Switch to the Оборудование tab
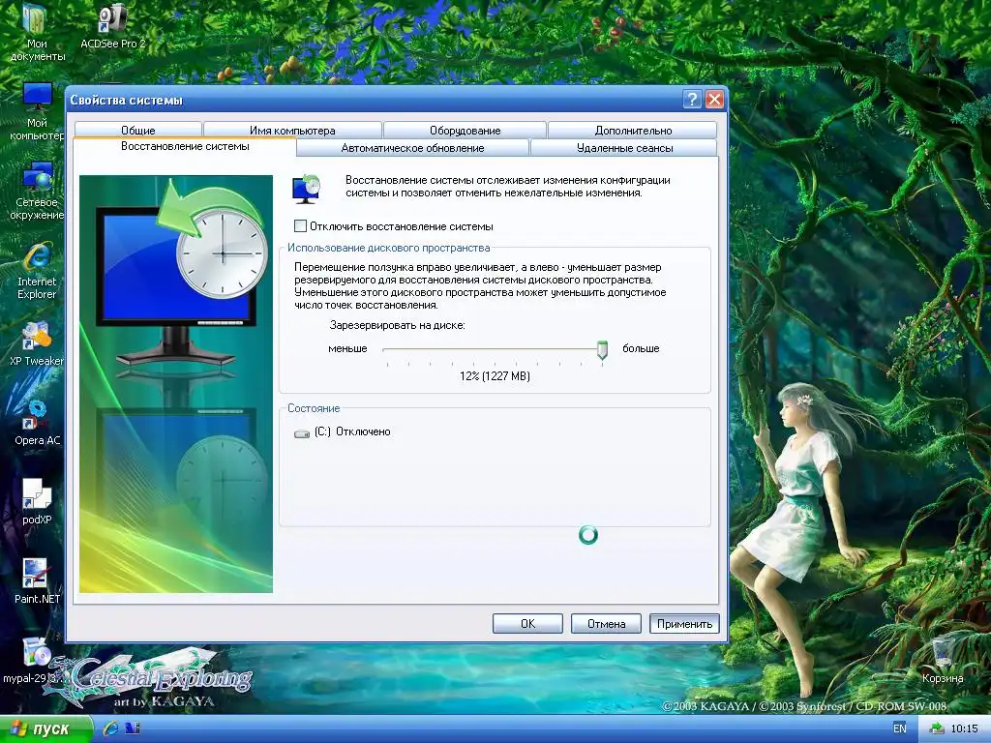991x743 pixels. 465,131
